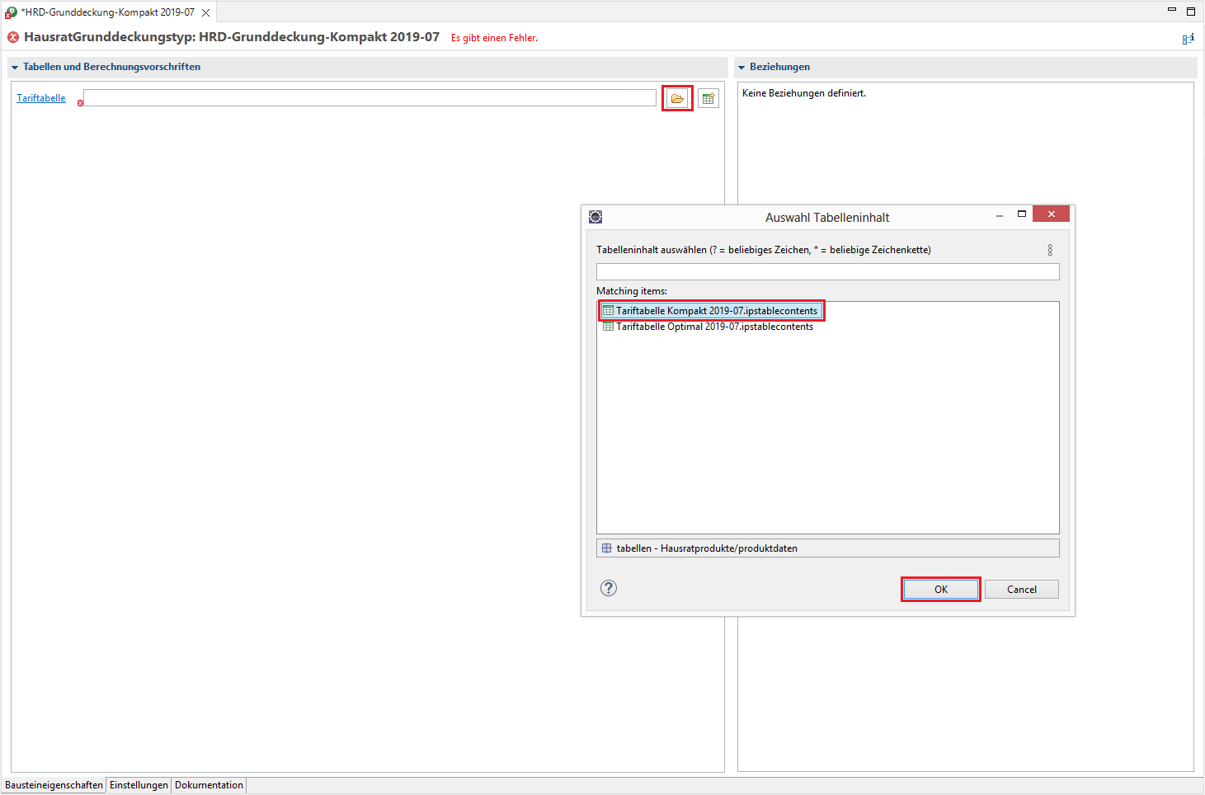Viewport: 1205px width, 795px height.
Task: Collapse the Beziehungen section
Action: [741, 68]
